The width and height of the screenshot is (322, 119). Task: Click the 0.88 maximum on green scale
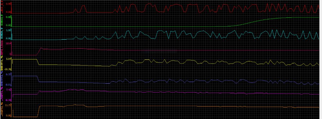(x=9, y=17)
